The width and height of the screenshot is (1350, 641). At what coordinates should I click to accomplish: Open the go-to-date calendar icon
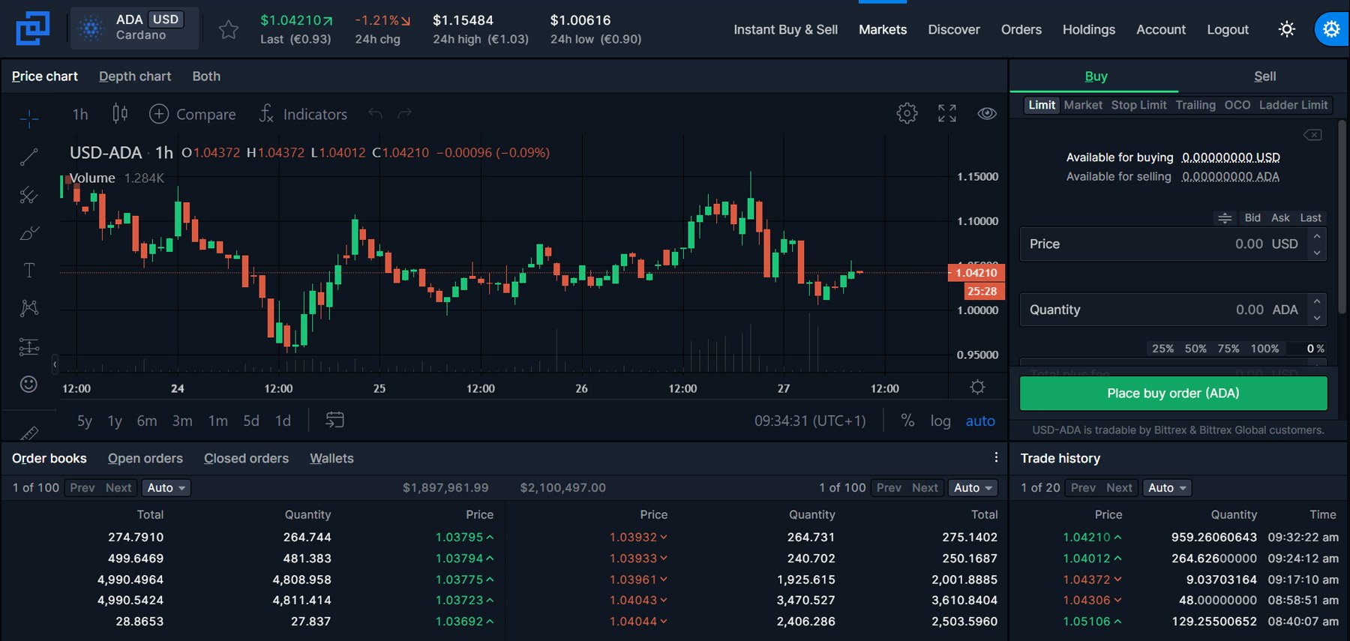tap(334, 421)
